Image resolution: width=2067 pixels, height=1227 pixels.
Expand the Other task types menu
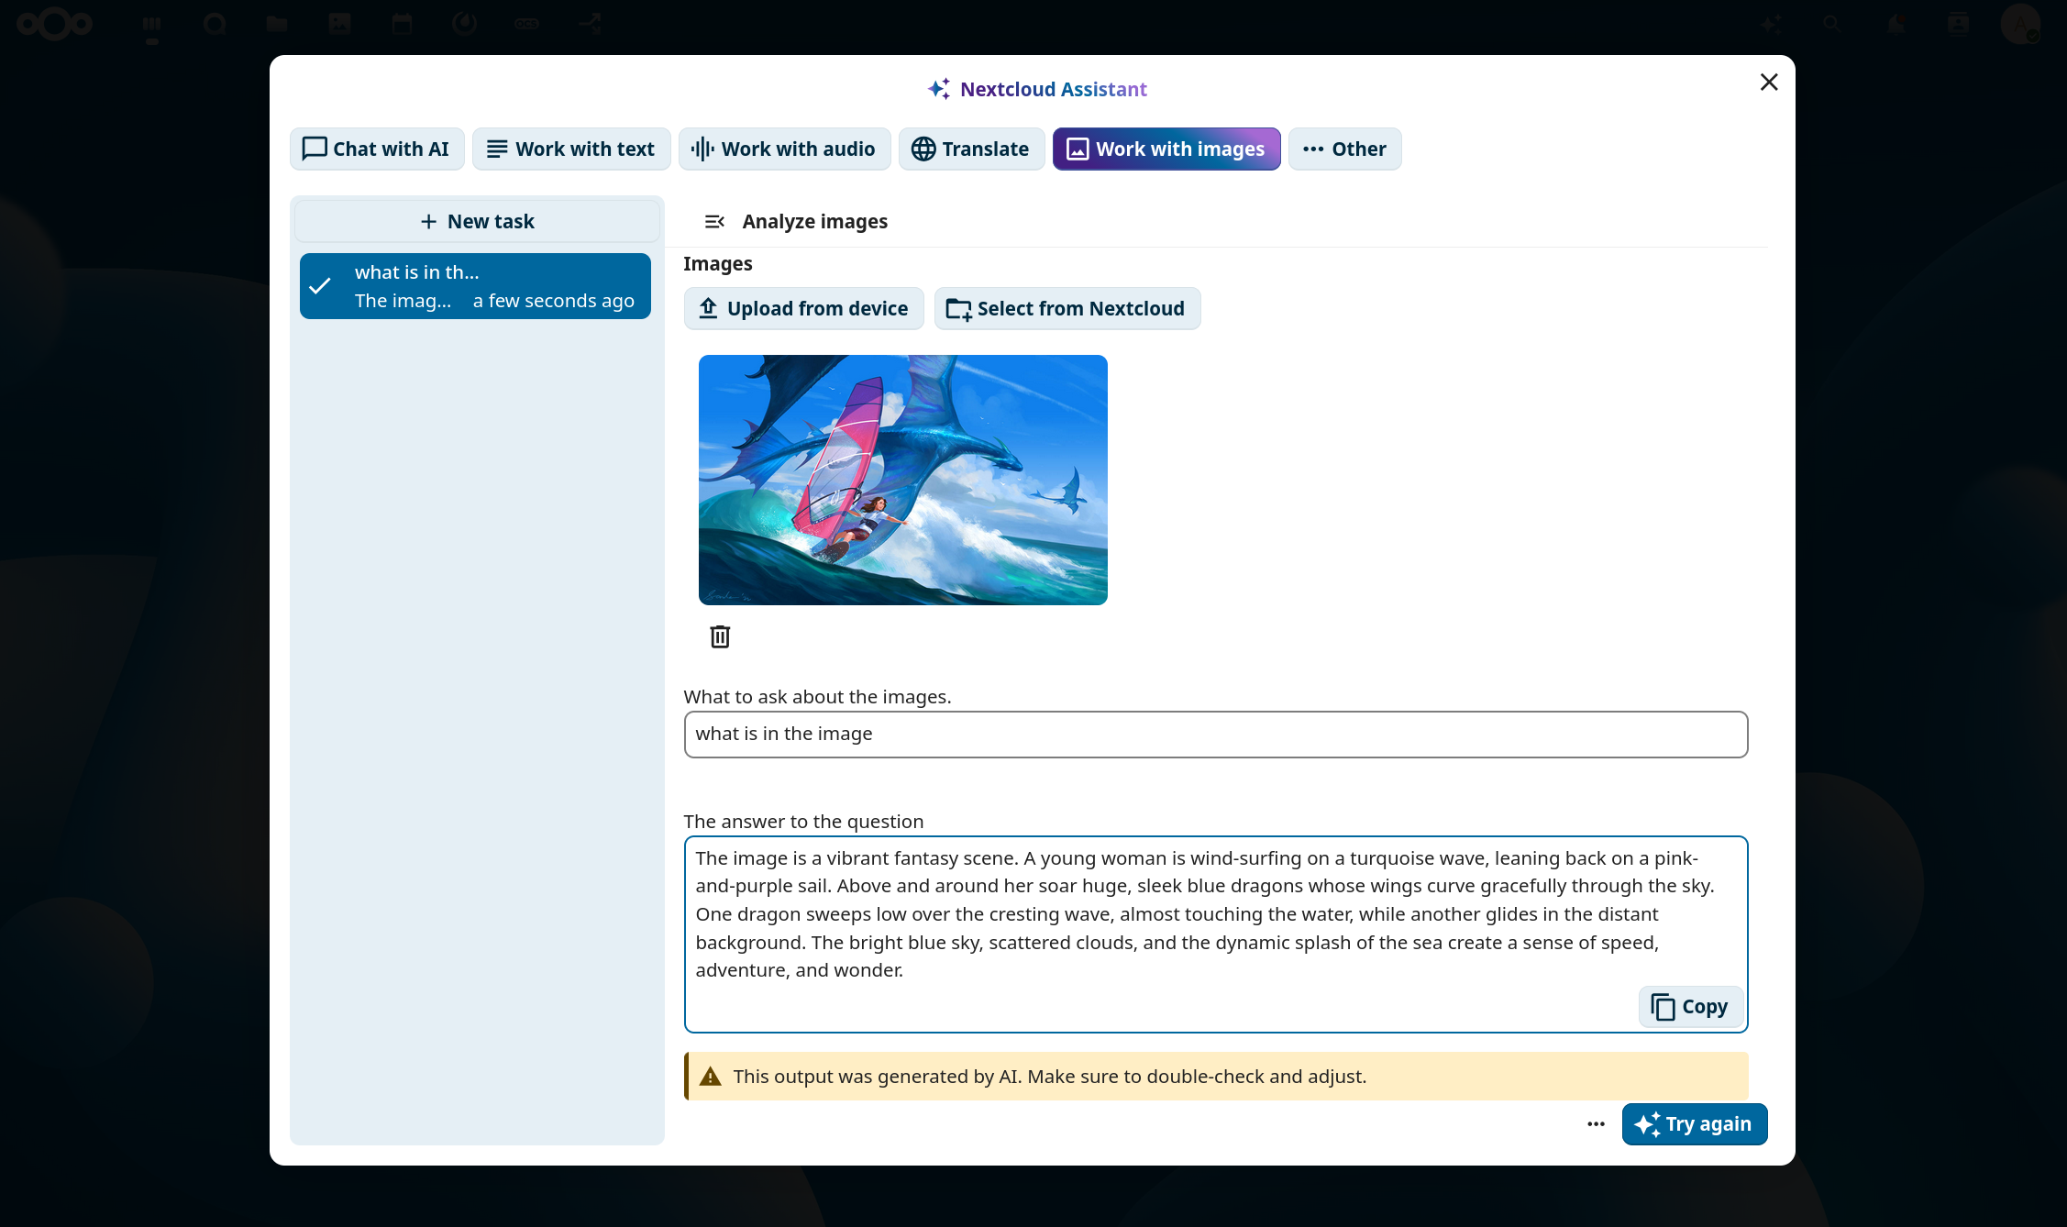(1344, 149)
